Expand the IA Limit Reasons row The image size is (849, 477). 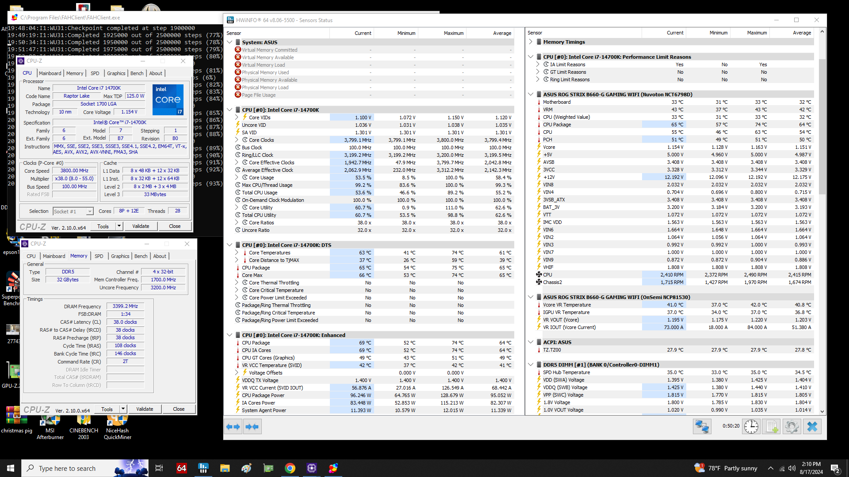pos(538,64)
